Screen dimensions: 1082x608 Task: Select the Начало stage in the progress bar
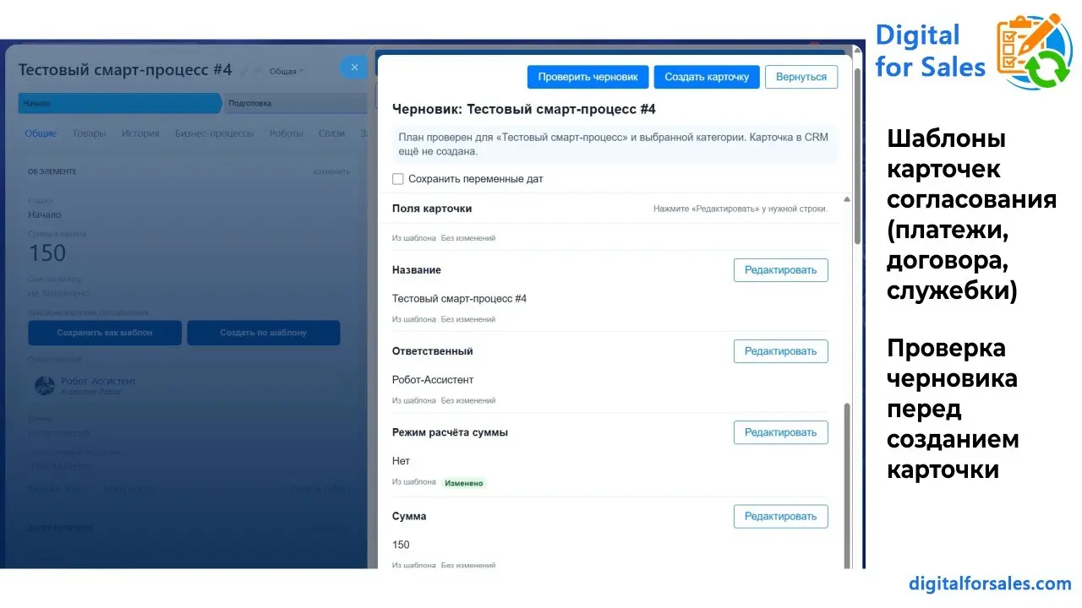click(x=119, y=103)
